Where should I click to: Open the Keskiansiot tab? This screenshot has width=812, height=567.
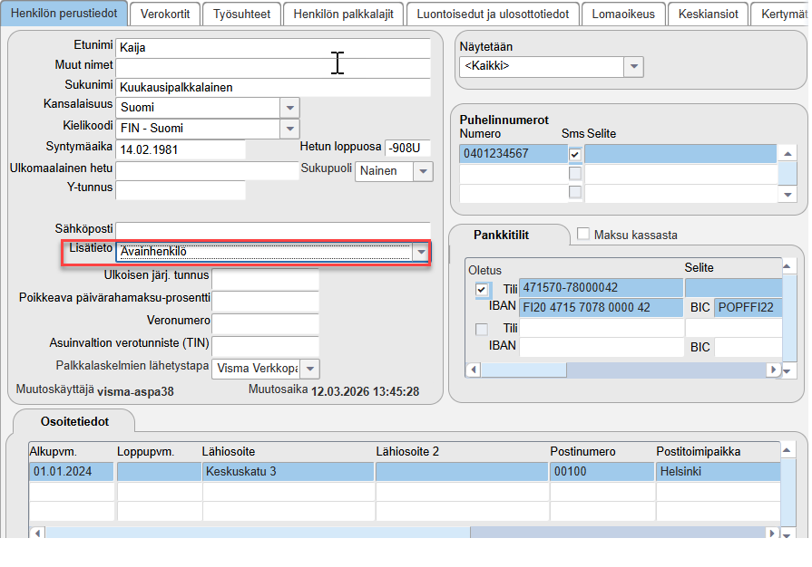pyautogui.click(x=708, y=14)
